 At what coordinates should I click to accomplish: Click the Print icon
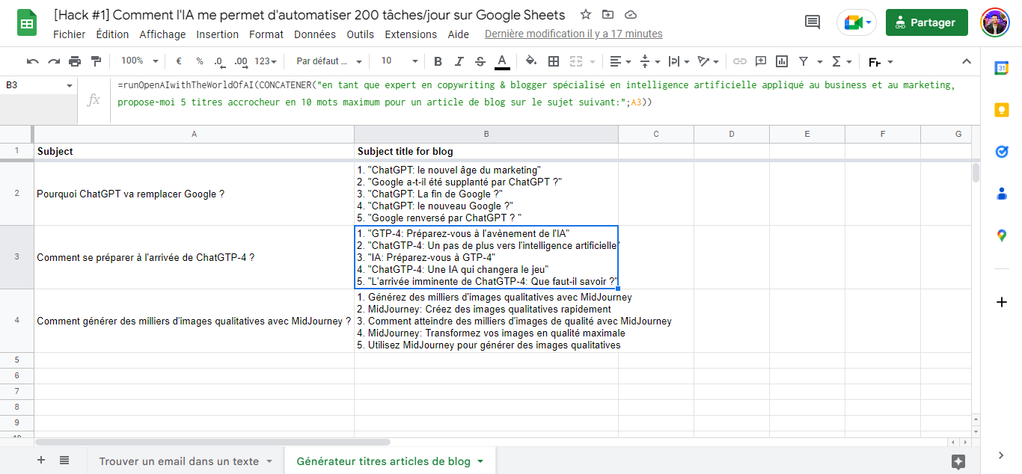75,61
